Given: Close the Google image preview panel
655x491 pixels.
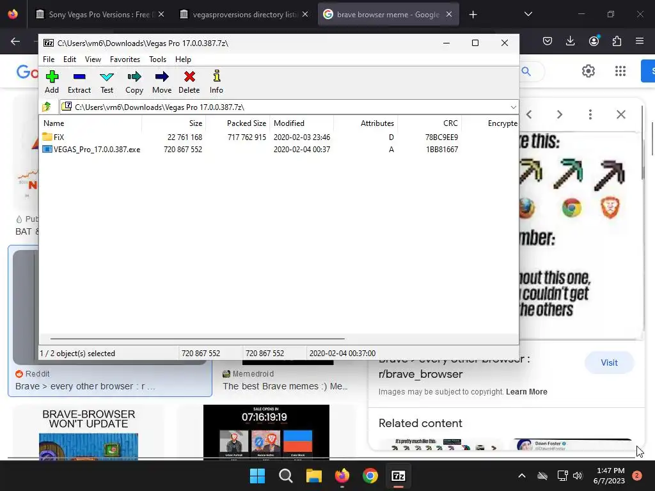Looking at the screenshot, I should coord(620,114).
